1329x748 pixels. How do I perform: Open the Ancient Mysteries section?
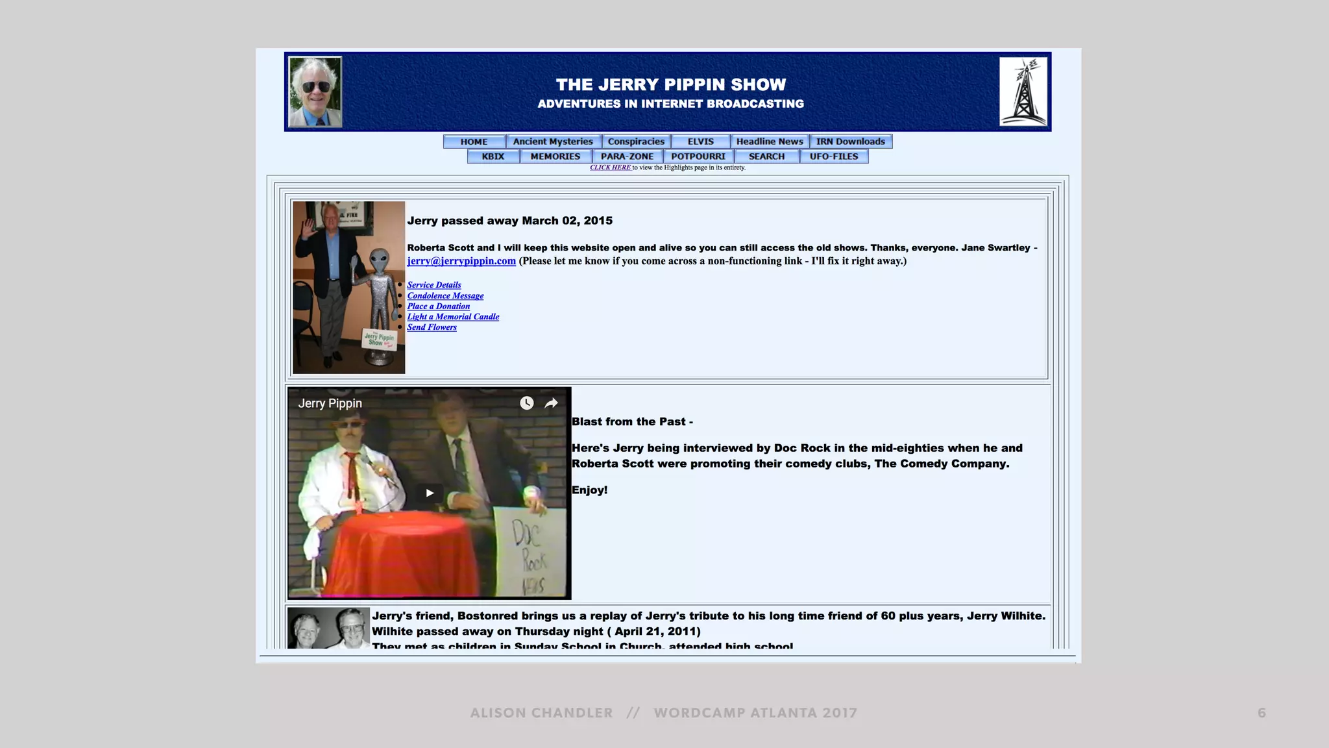(553, 142)
